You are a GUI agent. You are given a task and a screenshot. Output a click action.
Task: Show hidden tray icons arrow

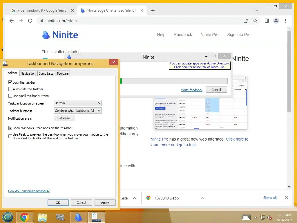[256, 217]
